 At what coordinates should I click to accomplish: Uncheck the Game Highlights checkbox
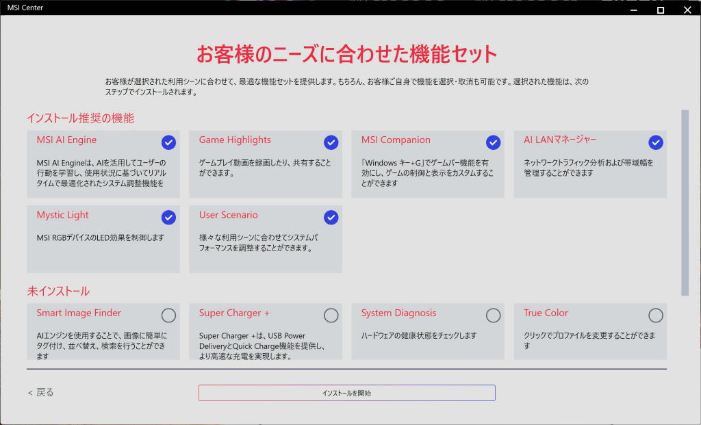[x=331, y=142]
